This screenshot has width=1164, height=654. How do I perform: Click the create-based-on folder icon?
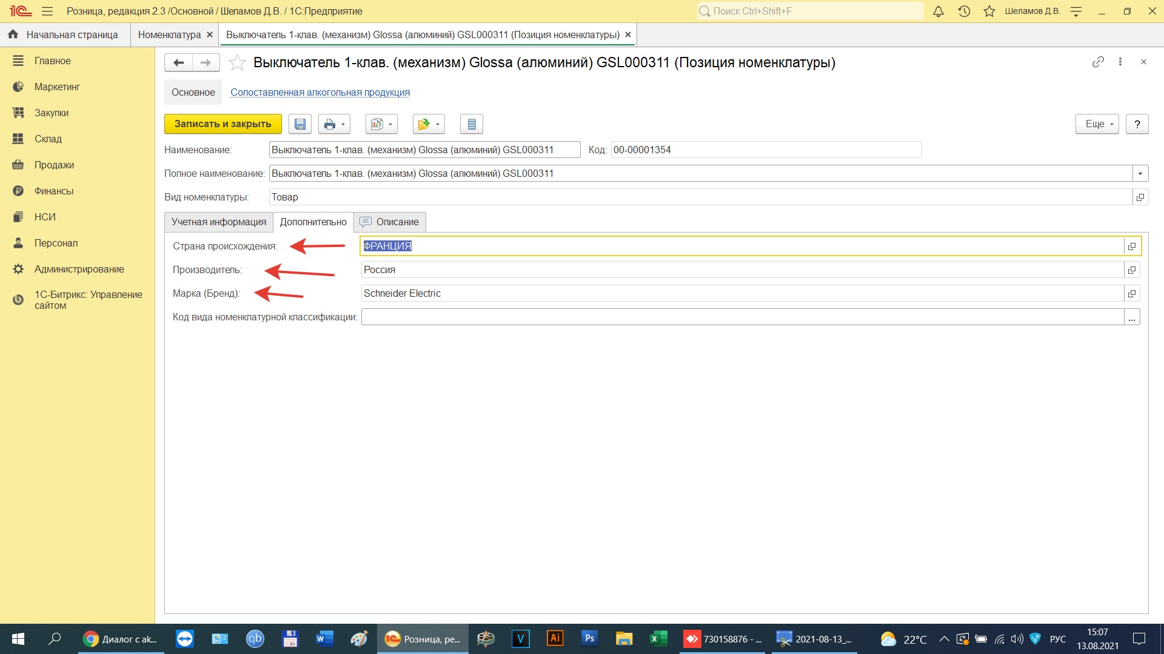click(x=424, y=124)
